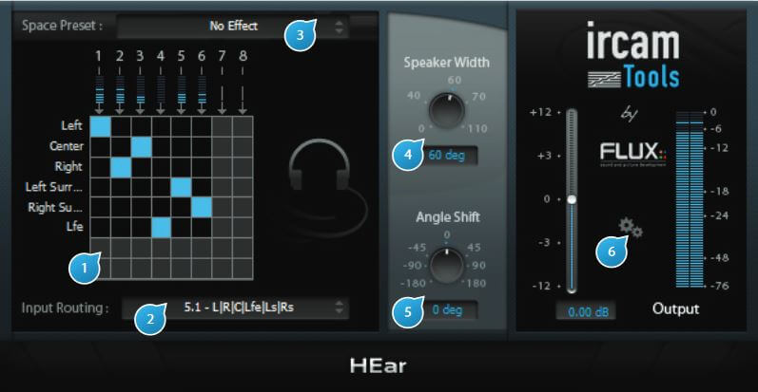Click the output gain field 0.00 dB
Viewport: 758px width, 392px height.
(x=586, y=311)
